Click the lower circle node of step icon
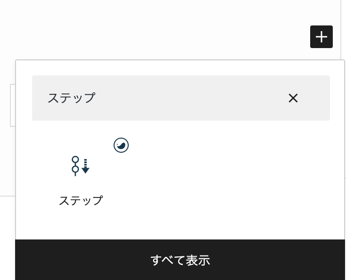346x280 pixels. [75, 169]
